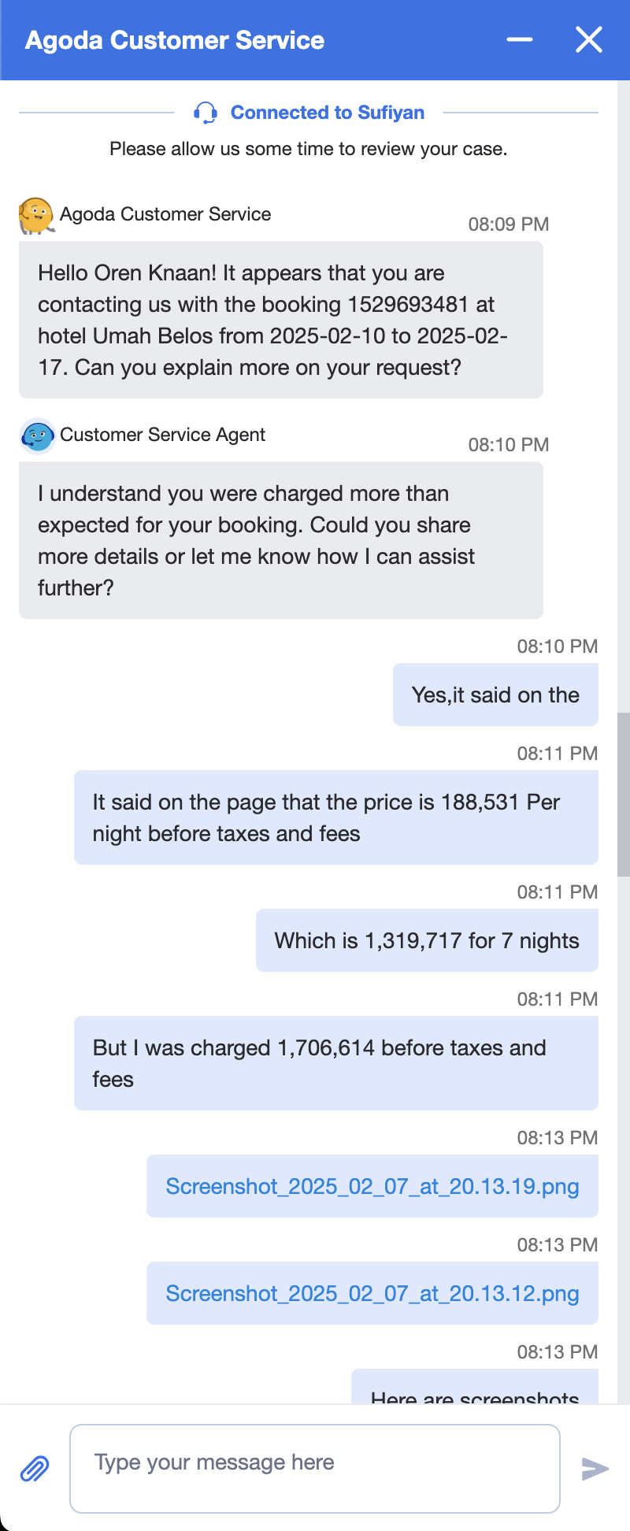The height and width of the screenshot is (1531, 630).
Task: Click the blue Customer Service Agent avatar
Action: [x=37, y=436]
